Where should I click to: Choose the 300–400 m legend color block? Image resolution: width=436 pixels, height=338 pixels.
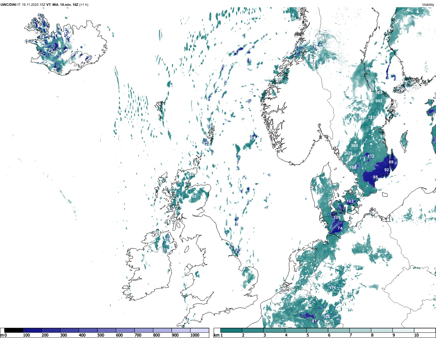click(69, 330)
